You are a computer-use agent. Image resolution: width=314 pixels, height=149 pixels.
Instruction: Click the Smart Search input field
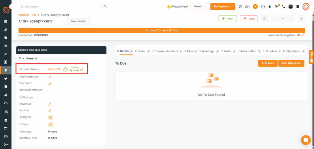coord(60,6)
